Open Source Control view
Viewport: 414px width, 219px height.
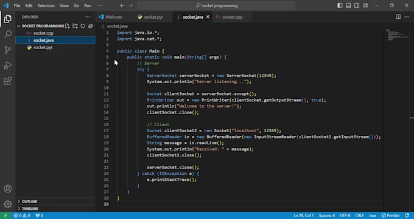8,50
